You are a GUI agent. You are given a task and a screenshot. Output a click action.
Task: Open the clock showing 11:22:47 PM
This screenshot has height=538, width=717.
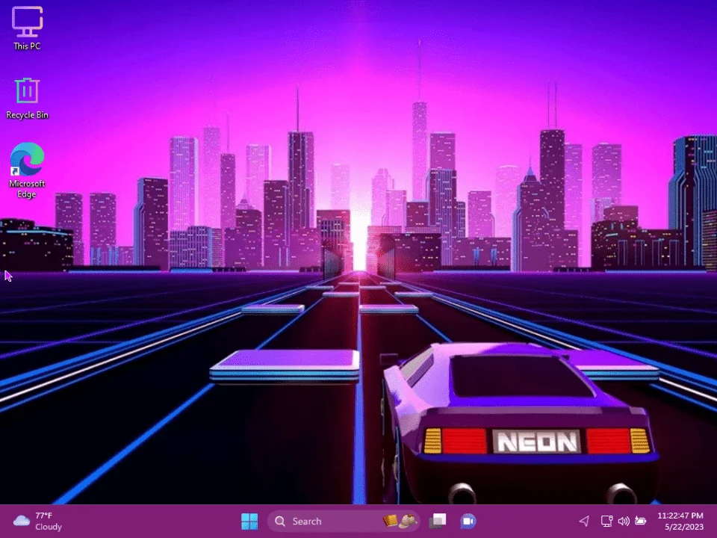pos(680,516)
